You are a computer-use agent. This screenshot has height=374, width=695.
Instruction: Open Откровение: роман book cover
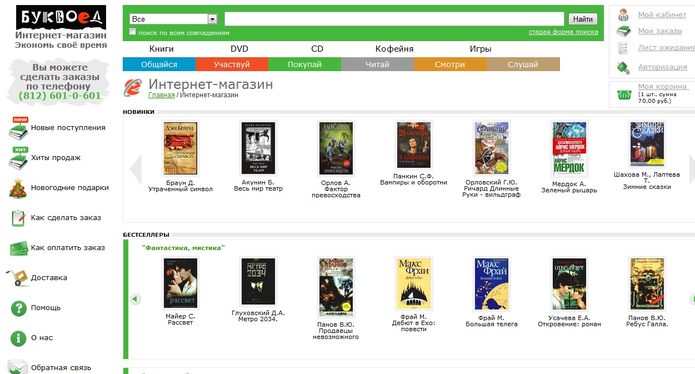click(569, 285)
